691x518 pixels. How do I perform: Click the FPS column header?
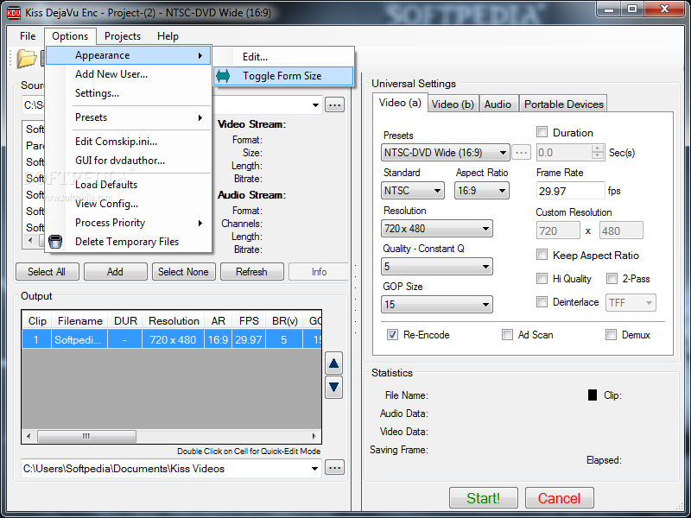(x=249, y=320)
